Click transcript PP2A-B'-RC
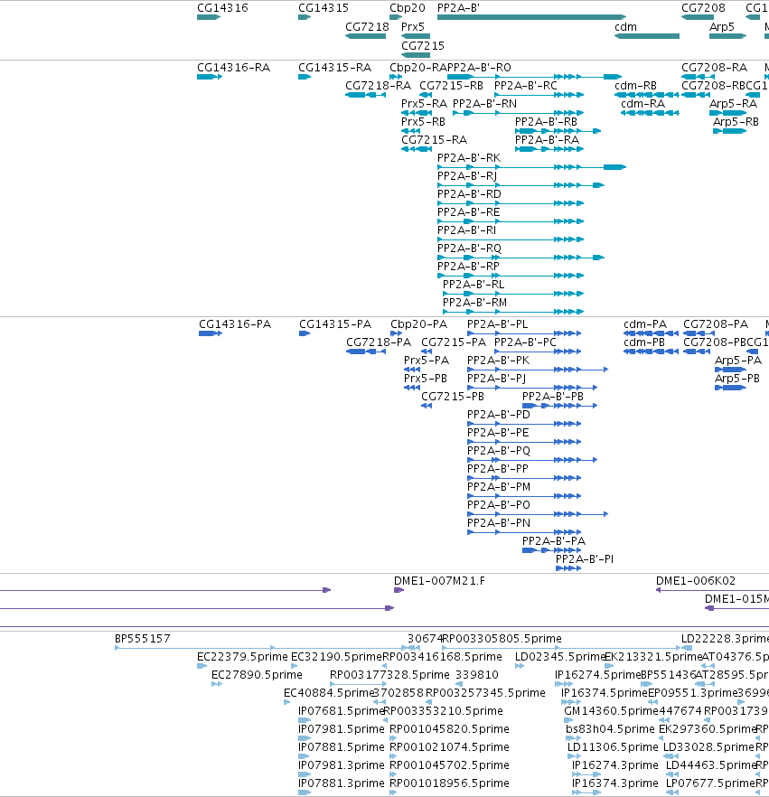Screen dimensions: 769x797 tap(526, 85)
